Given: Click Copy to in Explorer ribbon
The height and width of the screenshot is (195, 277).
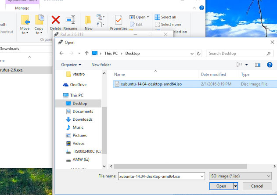Looking at the screenshot, I should coord(39,25).
